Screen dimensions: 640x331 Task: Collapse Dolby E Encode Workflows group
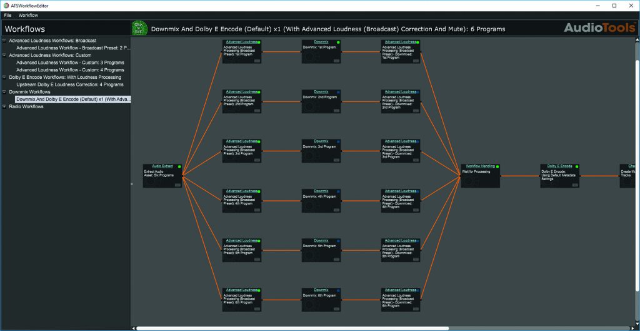4,78
